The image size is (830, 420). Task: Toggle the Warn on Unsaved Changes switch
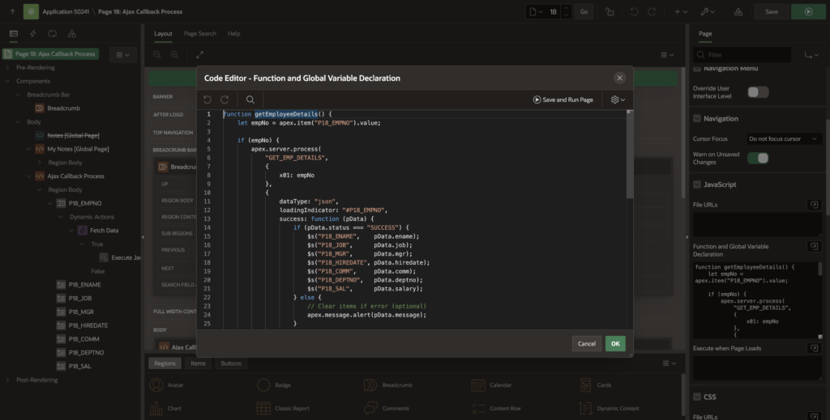point(757,158)
